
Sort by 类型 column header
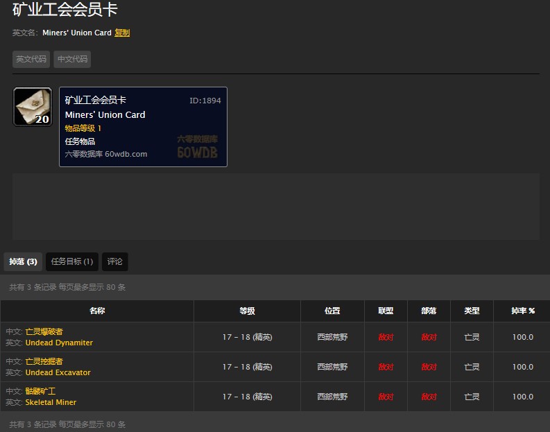click(x=472, y=311)
